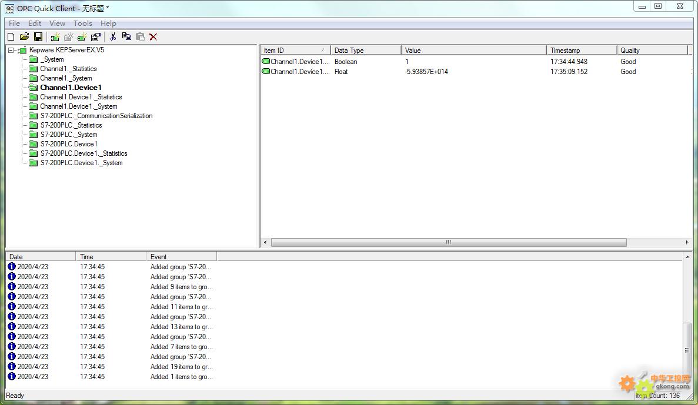Cut selection with the scissors icon
The height and width of the screenshot is (405, 698).
tap(113, 37)
